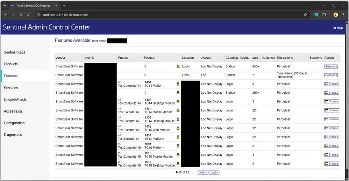Open the Chrome three-dot menu

click(x=343, y=15)
